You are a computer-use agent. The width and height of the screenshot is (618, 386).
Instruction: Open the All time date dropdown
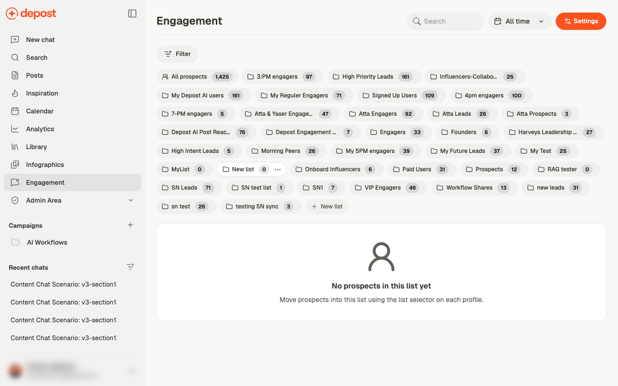click(520, 21)
